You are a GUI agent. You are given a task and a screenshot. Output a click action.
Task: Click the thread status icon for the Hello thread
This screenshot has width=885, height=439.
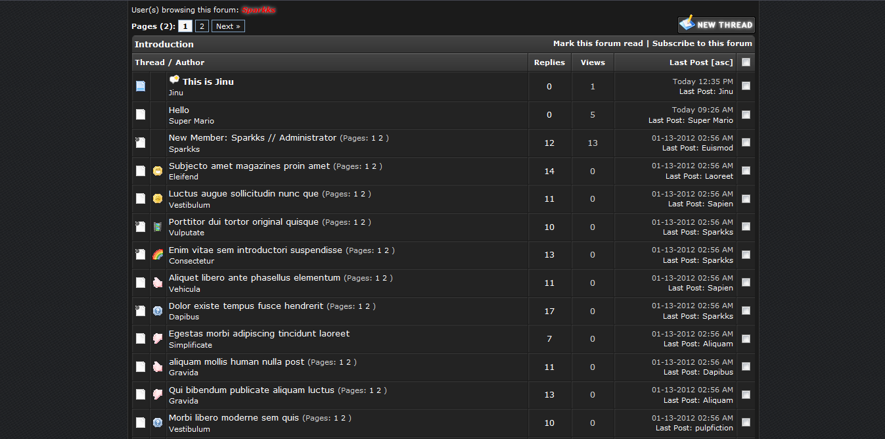(141, 114)
